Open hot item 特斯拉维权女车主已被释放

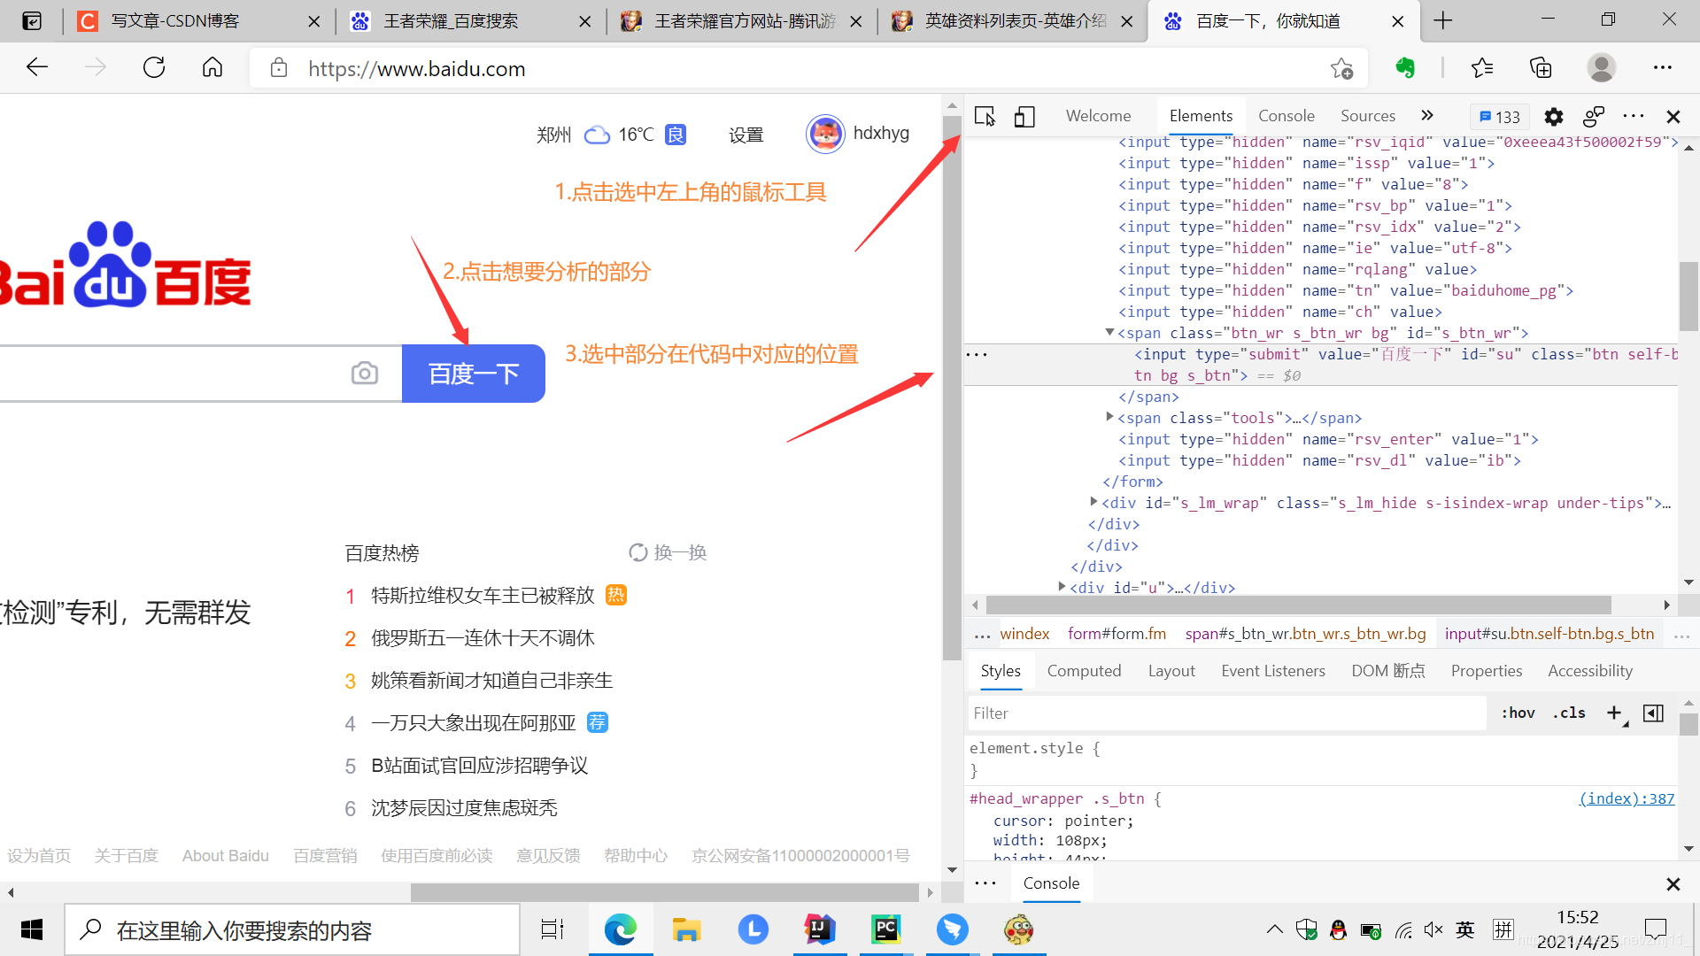coord(483,596)
